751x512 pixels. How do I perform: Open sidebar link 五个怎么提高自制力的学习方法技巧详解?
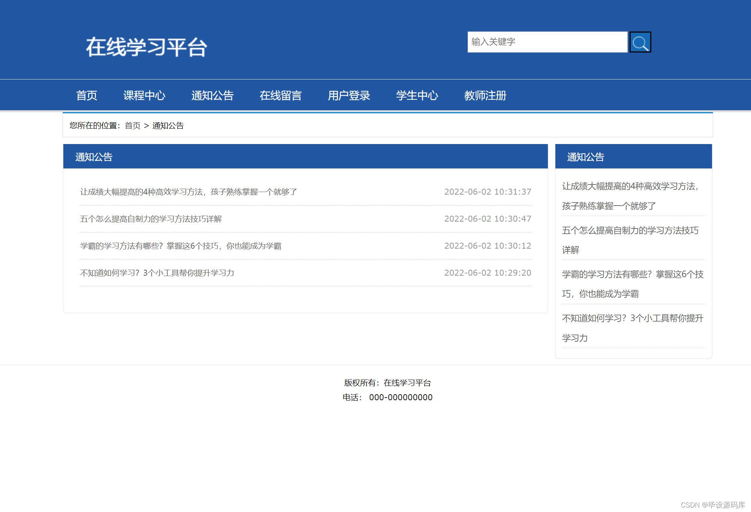(630, 240)
